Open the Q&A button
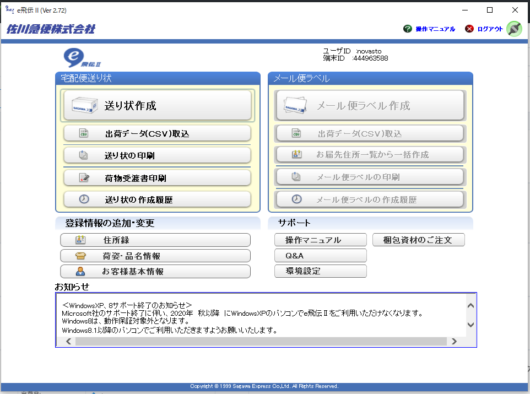 [x=321, y=256]
